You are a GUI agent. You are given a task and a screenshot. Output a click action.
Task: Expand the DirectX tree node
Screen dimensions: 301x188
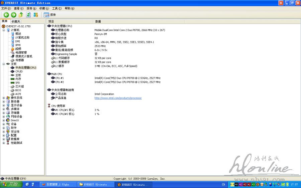coord(3,120)
